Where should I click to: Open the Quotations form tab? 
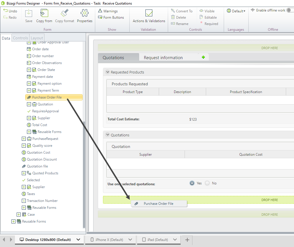[118, 57]
